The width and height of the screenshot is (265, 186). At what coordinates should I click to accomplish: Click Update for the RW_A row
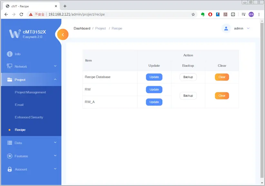click(x=154, y=102)
